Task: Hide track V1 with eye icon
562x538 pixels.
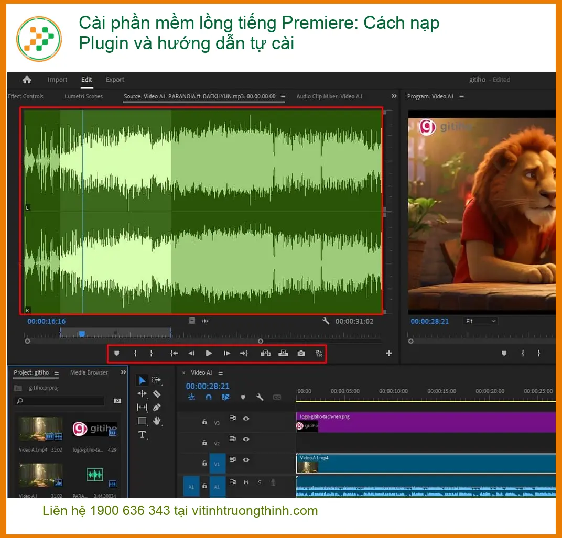Action: tap(246, 460)
